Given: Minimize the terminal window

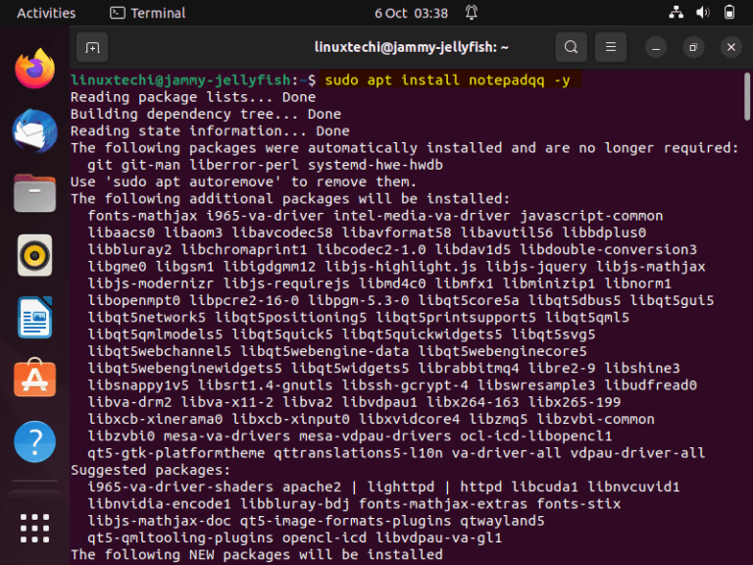Looking at the screenshot, I should tap(656, 47).
